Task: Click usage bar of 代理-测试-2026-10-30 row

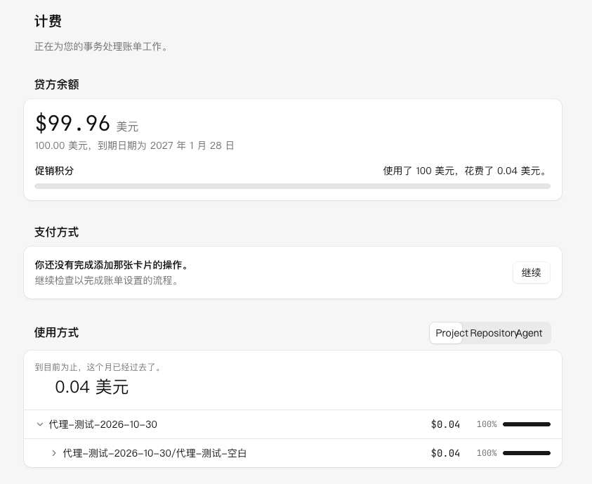Action: [527, 424]
